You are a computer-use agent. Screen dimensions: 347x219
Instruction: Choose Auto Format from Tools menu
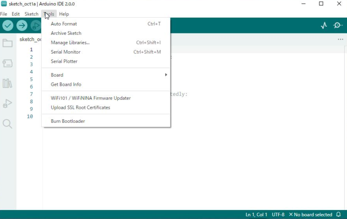coord(106,23)
